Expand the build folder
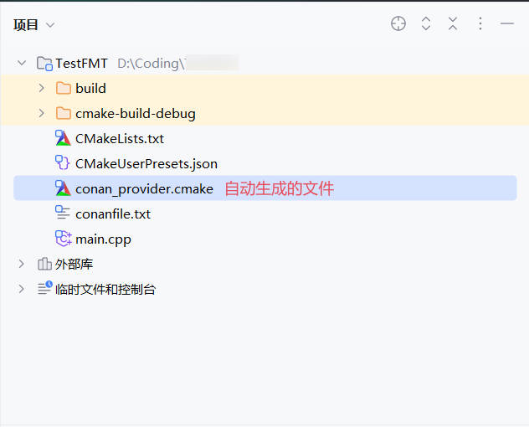 (x=42, y=88)
